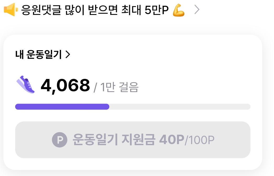Tap the 40P earned points text
274x176 pixels.
(x=172, y=140)
